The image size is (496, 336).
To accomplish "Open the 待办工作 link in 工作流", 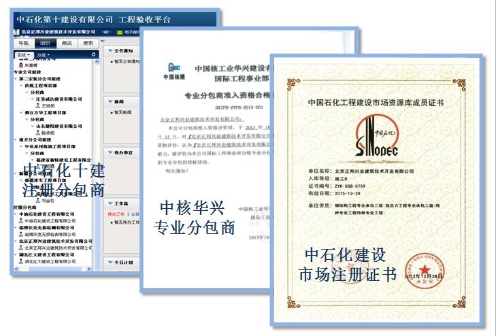I will [x=116, y=214].
